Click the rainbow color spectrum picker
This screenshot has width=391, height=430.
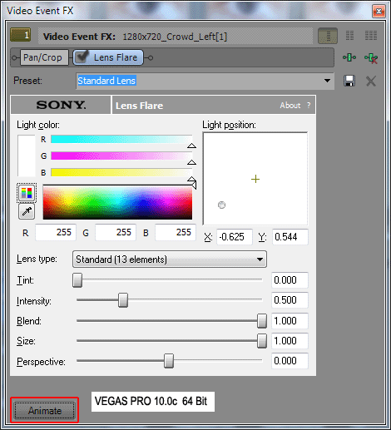point(117,202)
